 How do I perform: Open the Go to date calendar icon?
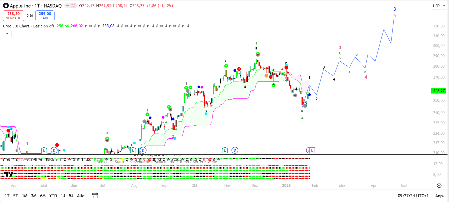coord(95,196)
